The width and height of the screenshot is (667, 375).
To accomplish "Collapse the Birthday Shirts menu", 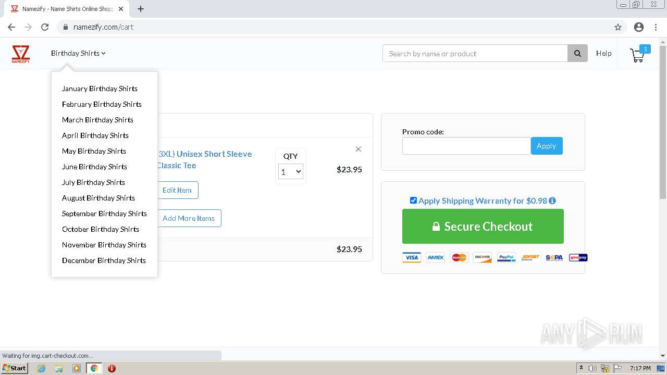I will [x=78, y=53].
